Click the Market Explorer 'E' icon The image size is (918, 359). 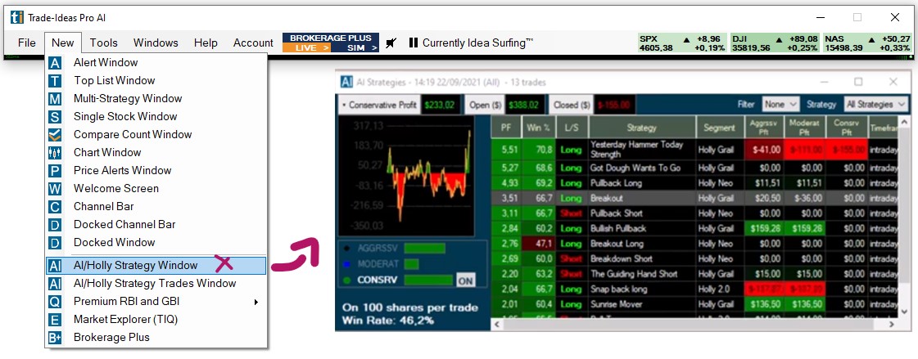tap(55, 320)
